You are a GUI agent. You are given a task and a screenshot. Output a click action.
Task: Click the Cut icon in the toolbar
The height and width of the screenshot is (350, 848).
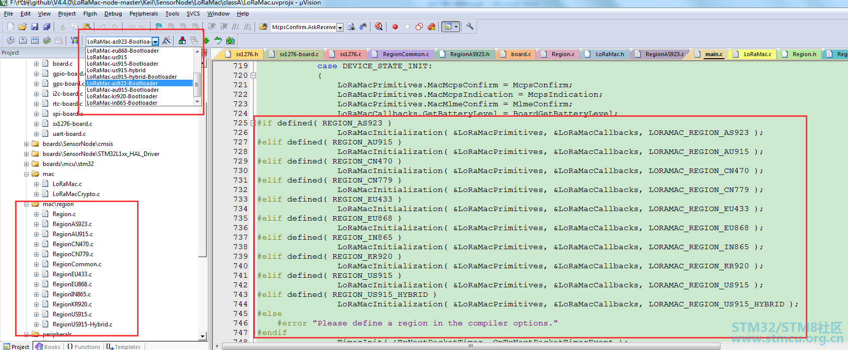(63, 27)
